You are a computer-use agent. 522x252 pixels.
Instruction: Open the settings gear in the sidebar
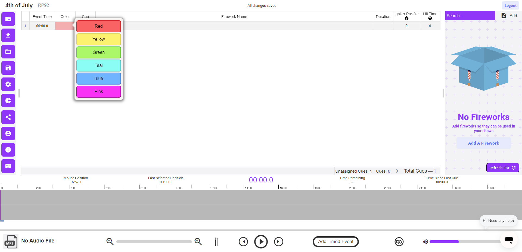pos(8,84)
